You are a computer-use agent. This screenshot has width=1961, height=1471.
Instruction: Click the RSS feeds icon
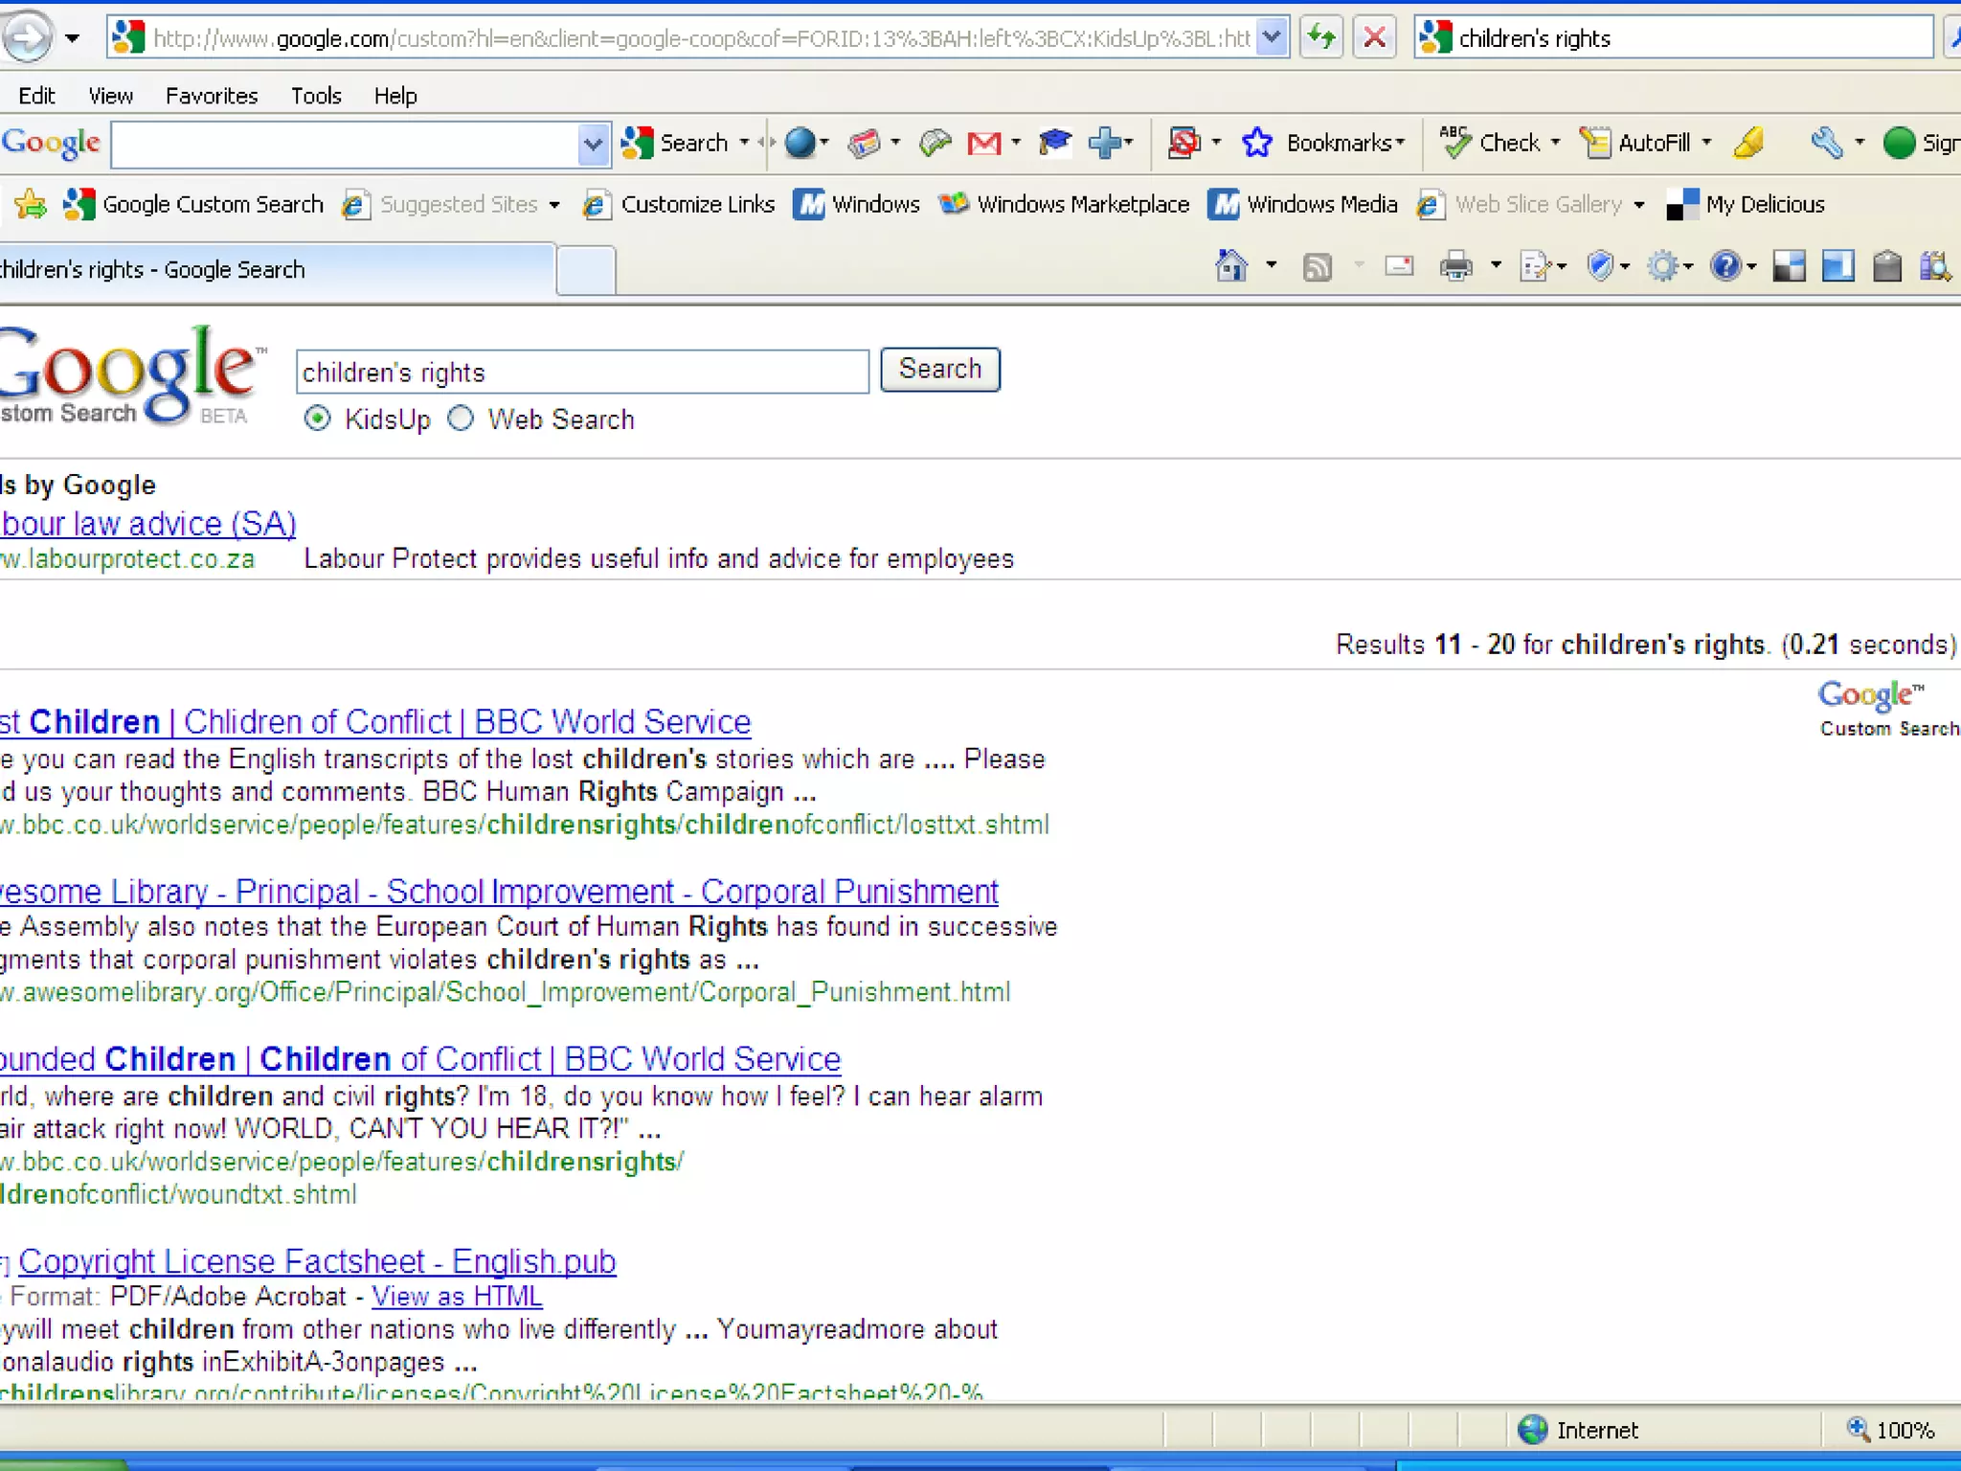pos(1318,267)
